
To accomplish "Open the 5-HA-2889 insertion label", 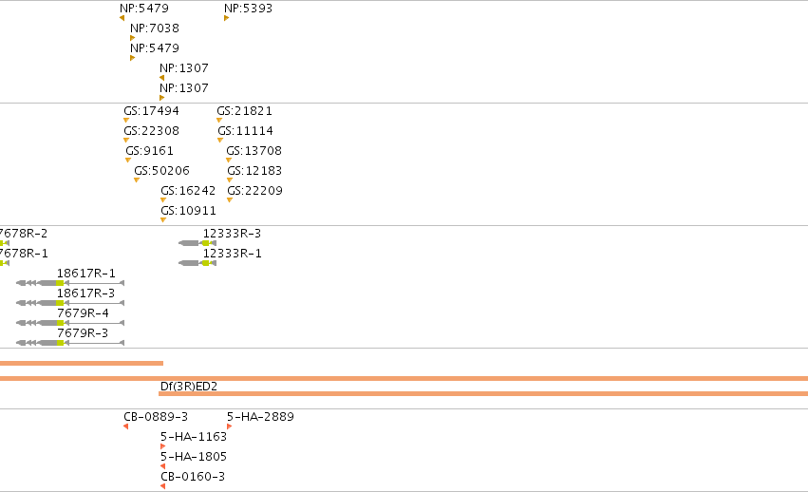I will (x=260, y=417).
